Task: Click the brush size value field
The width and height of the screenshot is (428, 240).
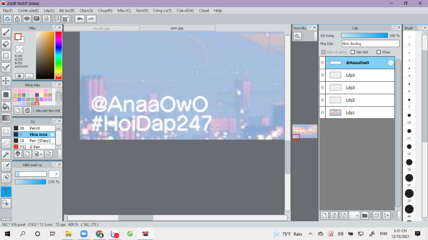Action: click(54, 174)
